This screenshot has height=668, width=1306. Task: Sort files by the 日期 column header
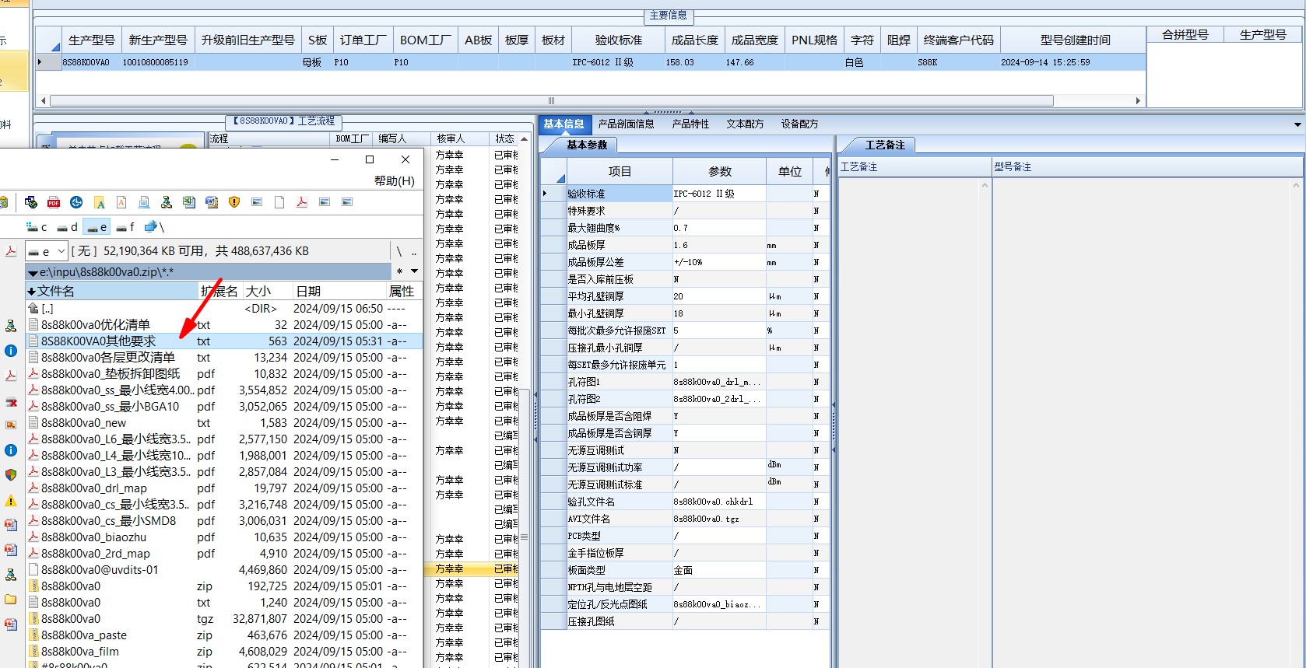[x=339, y=291]
